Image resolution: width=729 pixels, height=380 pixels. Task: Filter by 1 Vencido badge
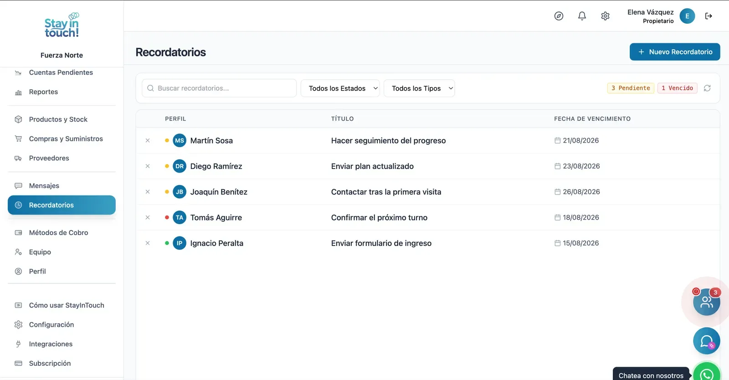pyautogui.click(x=677, y=88)
